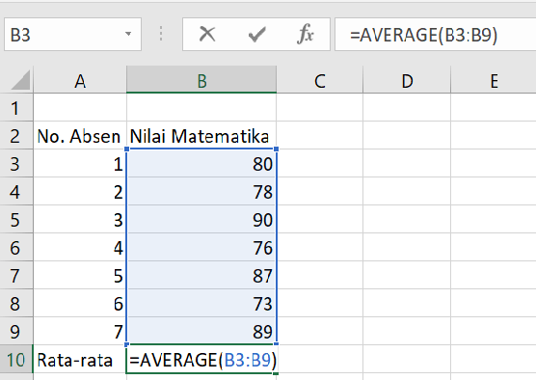The width and height of the screenshot is (536, 380).
Task: Click the Select All corner triangle
Action: tap(20, 80)
